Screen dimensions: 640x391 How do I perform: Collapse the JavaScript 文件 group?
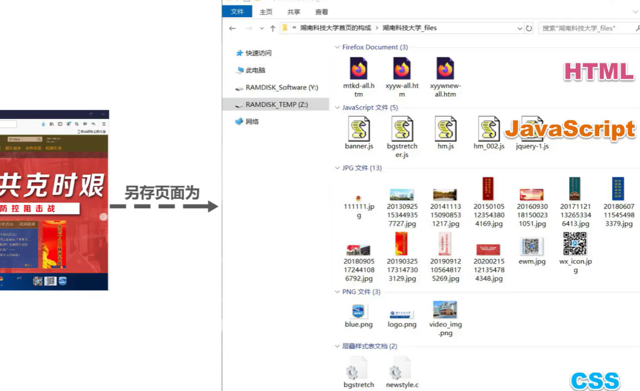coord(338,107)
